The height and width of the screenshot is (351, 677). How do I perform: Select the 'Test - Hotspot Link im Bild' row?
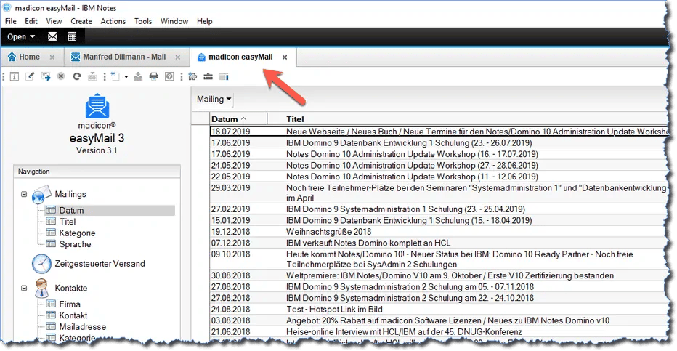pos(439,309)
